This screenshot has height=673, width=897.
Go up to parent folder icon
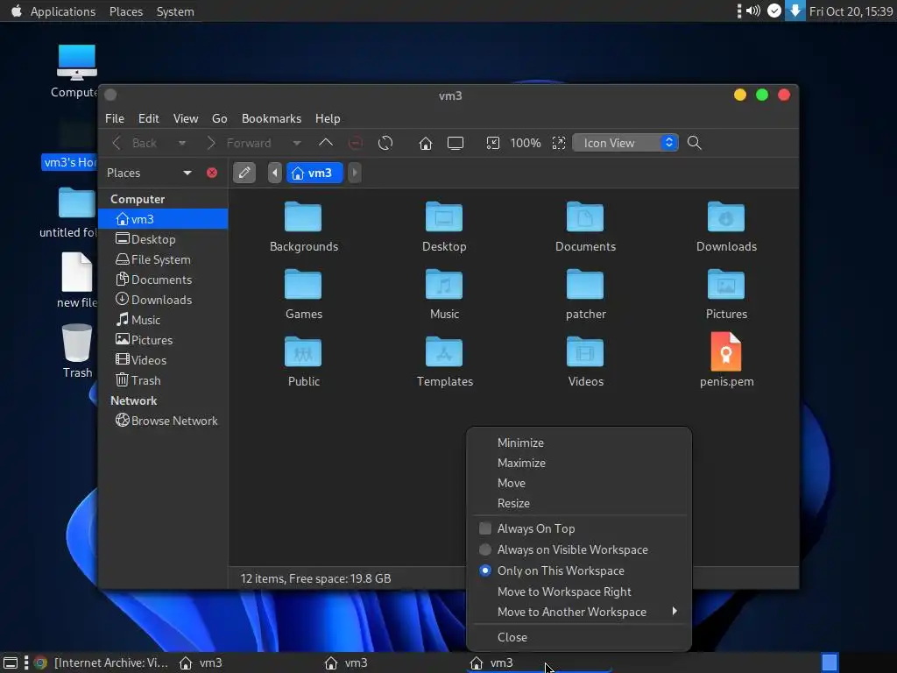[326, 143]
